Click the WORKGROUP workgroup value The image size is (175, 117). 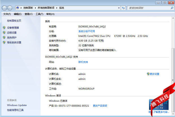coord(87,89)
